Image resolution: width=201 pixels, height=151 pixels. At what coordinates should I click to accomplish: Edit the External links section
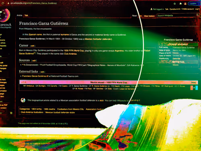coord(42,72)
